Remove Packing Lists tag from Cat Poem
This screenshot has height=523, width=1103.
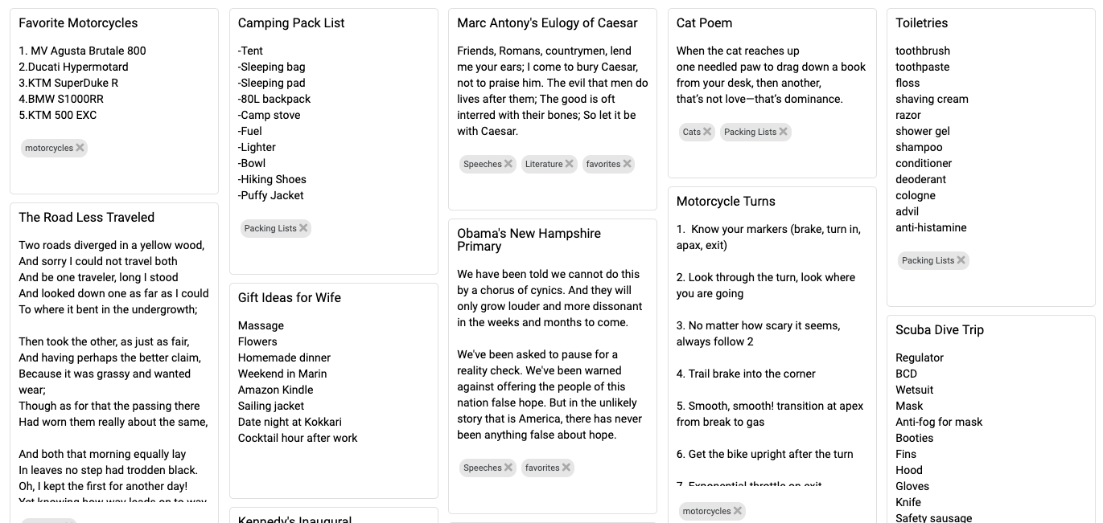point(784,132)
